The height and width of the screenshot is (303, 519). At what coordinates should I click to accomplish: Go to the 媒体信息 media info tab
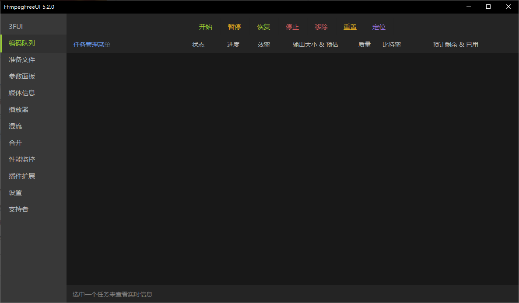(22, 93)
